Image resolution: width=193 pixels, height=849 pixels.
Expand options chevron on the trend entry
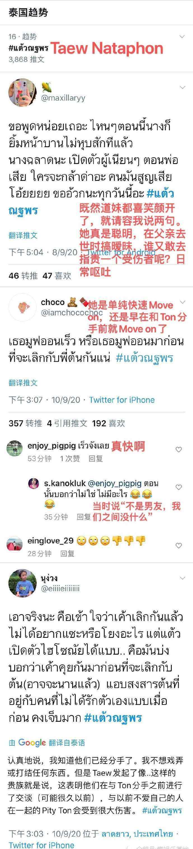click(x=182, y=37)
